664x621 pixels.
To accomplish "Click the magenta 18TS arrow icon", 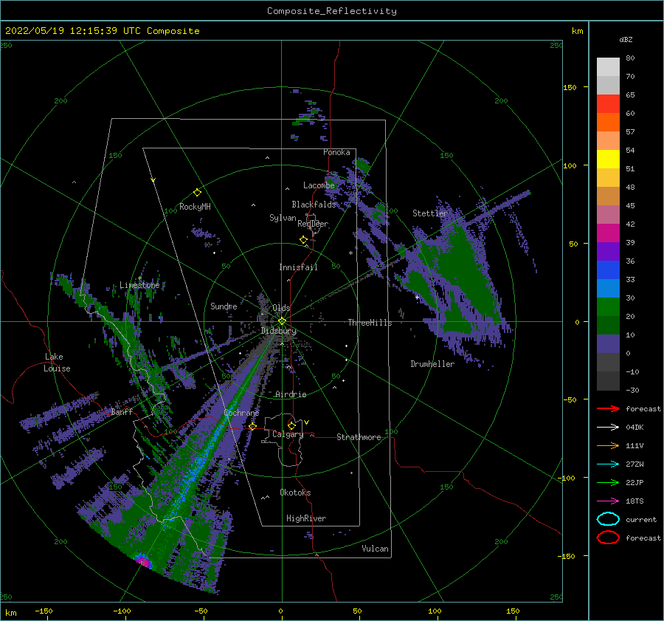I will pyautogui.click(x=608, y=501).
